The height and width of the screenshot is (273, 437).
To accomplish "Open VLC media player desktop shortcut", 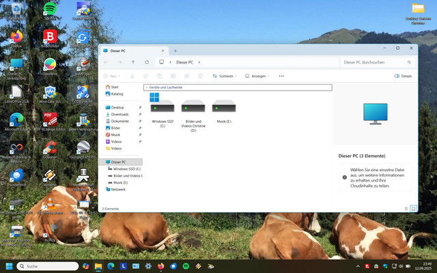I will click(50, 205).
